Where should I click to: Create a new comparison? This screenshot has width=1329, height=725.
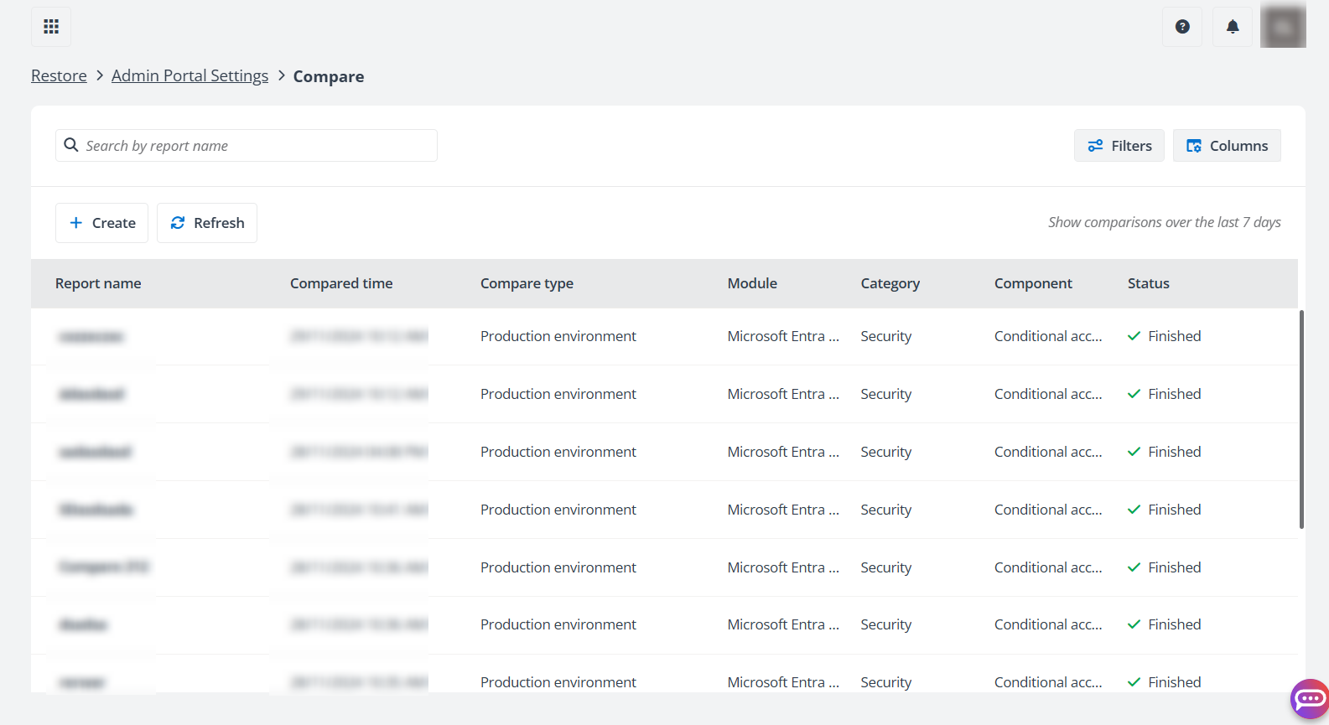click(x=101, y=223)
